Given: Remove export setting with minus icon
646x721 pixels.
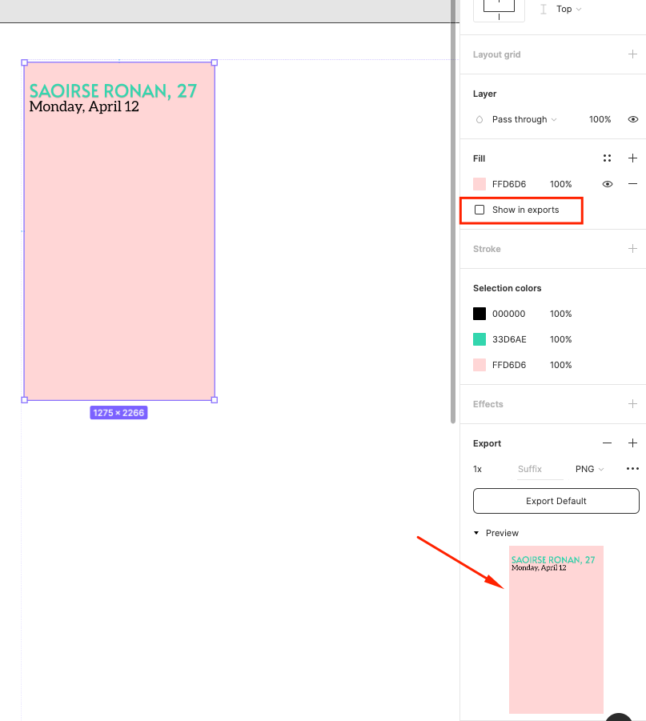Looking at the screenshot, I should point(607,443).
